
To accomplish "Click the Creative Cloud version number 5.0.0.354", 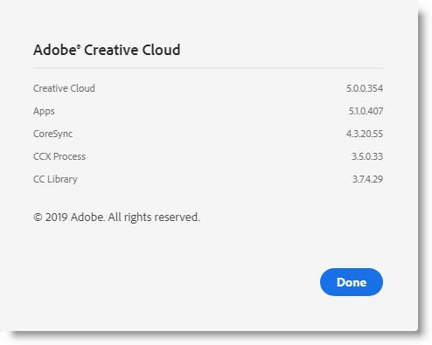I will pos(365,88).
